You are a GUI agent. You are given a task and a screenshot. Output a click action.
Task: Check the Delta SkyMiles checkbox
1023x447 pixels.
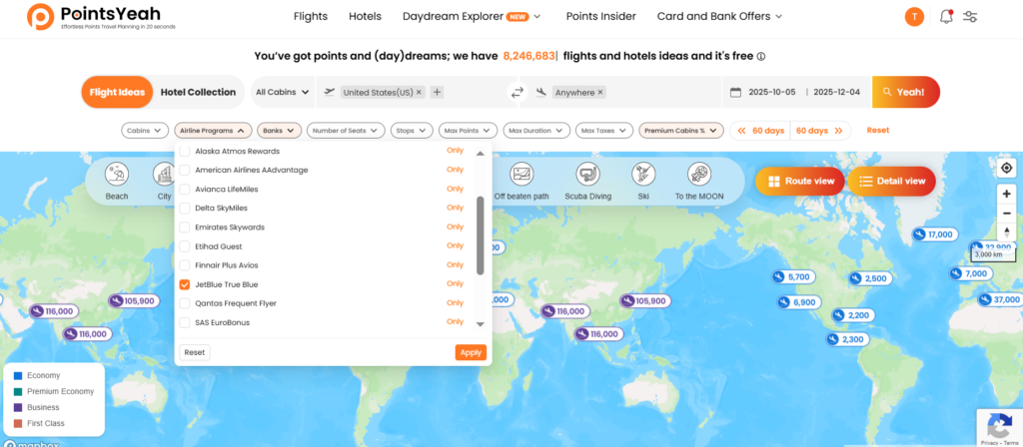(x=185, y=209)
